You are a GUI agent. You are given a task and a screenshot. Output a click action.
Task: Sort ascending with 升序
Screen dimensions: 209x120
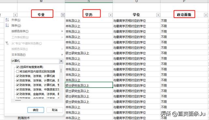(16, 20)
